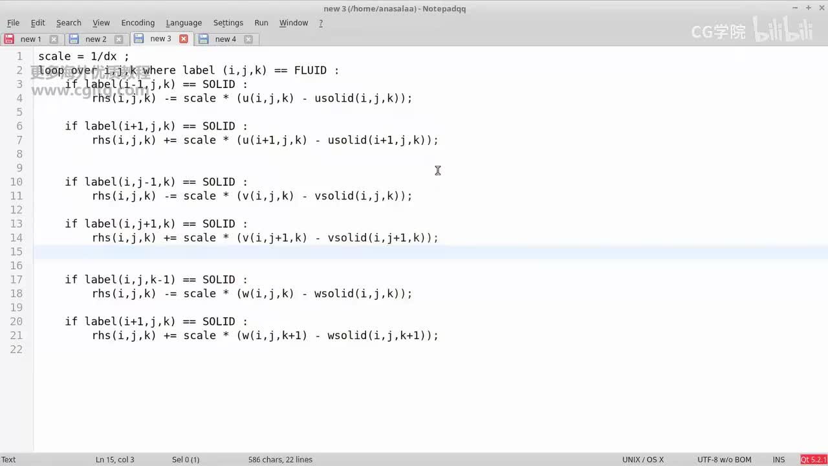Open the File menu
Viewport: 828px width, 466px height.
[13, 23]
